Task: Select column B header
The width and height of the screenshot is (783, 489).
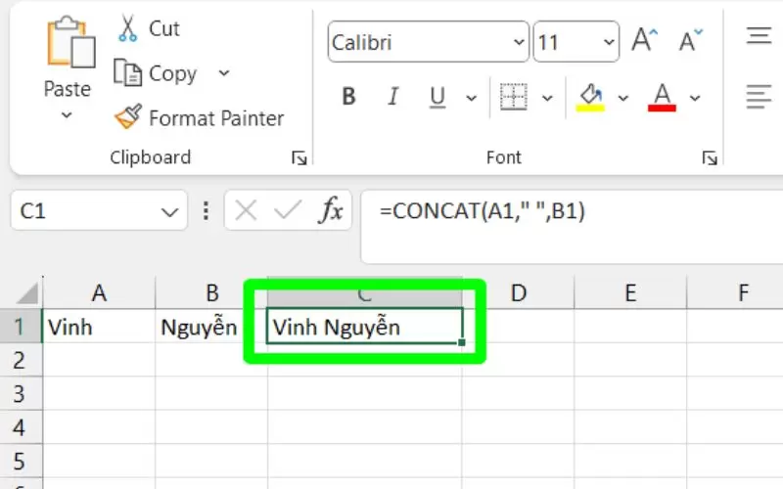Action: click(x=211, y=292)
